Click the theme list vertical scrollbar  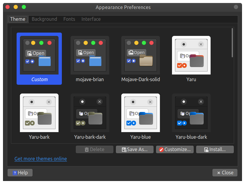point(232,43)
